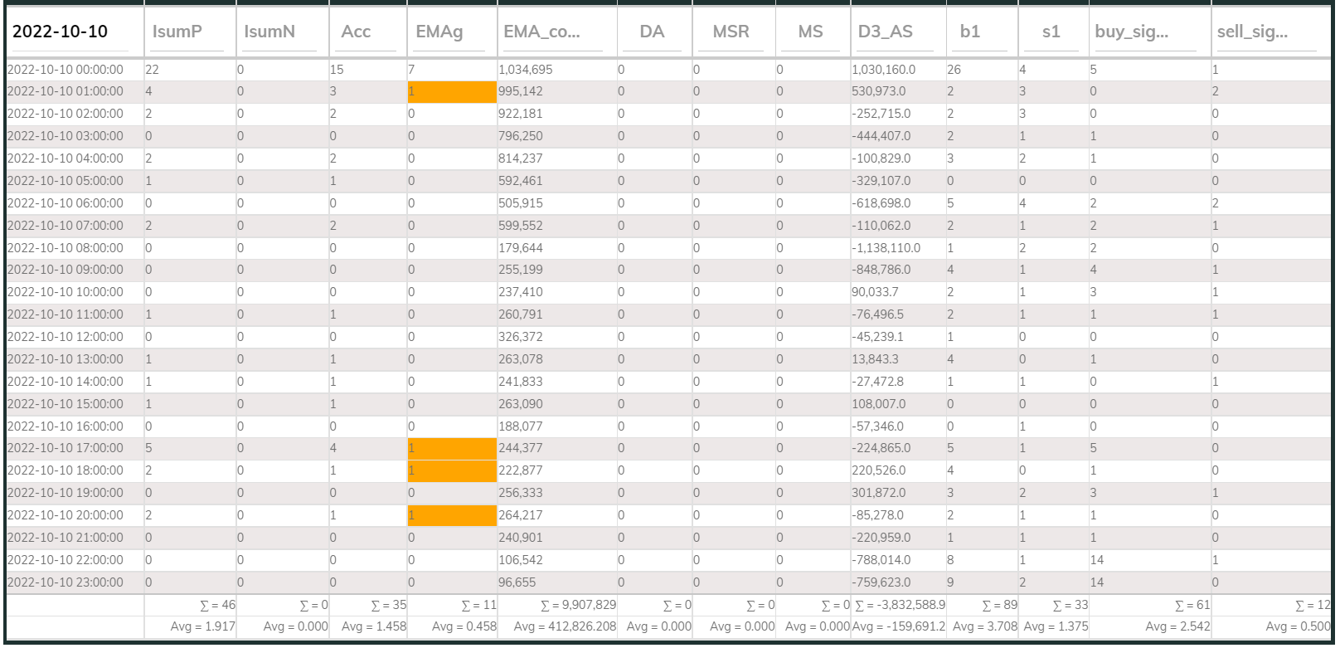
Task: Click the DA column header
Action: 652,32
